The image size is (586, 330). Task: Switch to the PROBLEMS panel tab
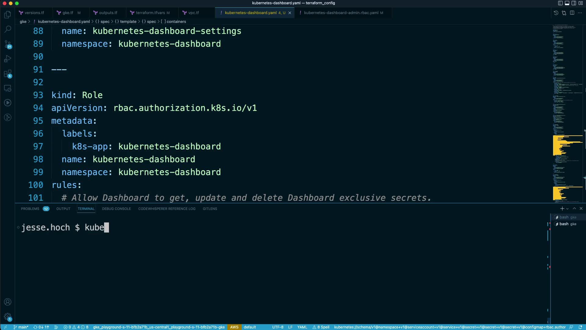point(30,209)
